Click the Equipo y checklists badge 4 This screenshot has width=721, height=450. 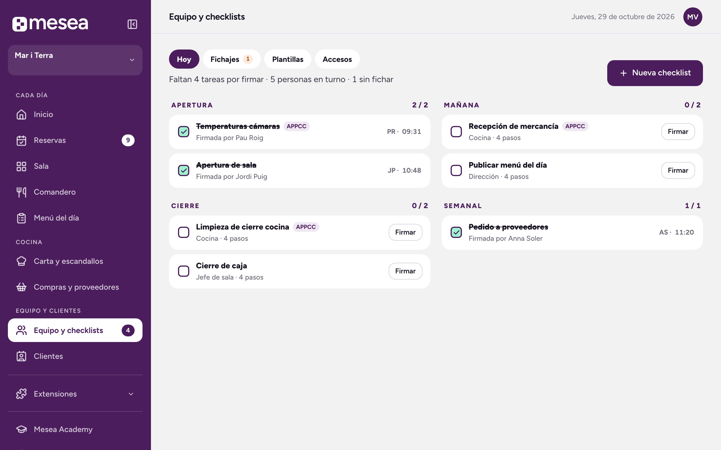click(x=128, y=330)
